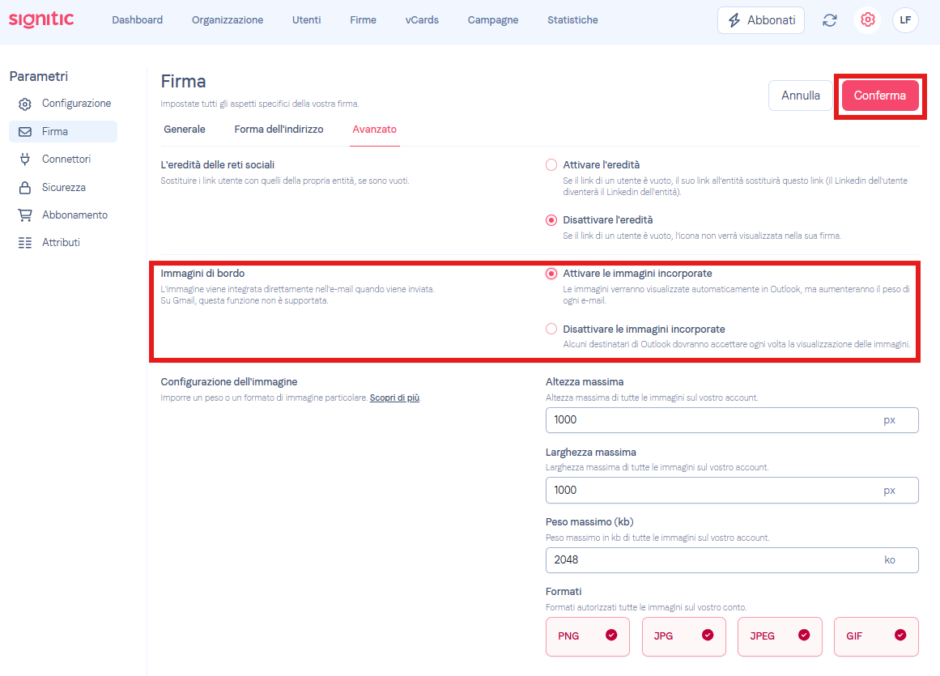Select the Avanzato tab

pos(375,130)
